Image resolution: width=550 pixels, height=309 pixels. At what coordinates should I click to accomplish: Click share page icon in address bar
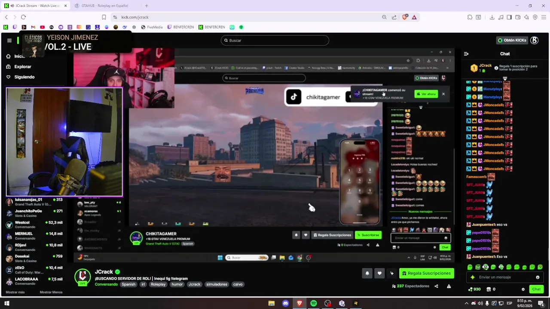394,17
